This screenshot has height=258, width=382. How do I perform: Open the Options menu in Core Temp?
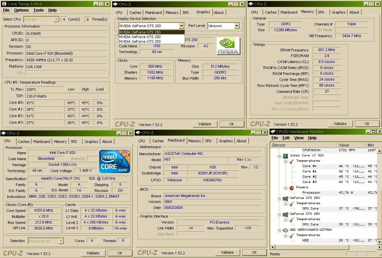click(21, 10)
